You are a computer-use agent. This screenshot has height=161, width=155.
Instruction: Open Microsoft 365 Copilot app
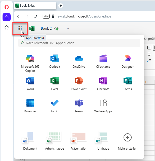(30, 63)
